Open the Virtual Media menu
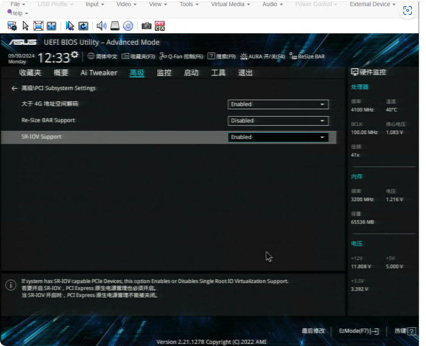Image resolution: width=426 pixels, height=346 pixels. (x=231, y=4)
